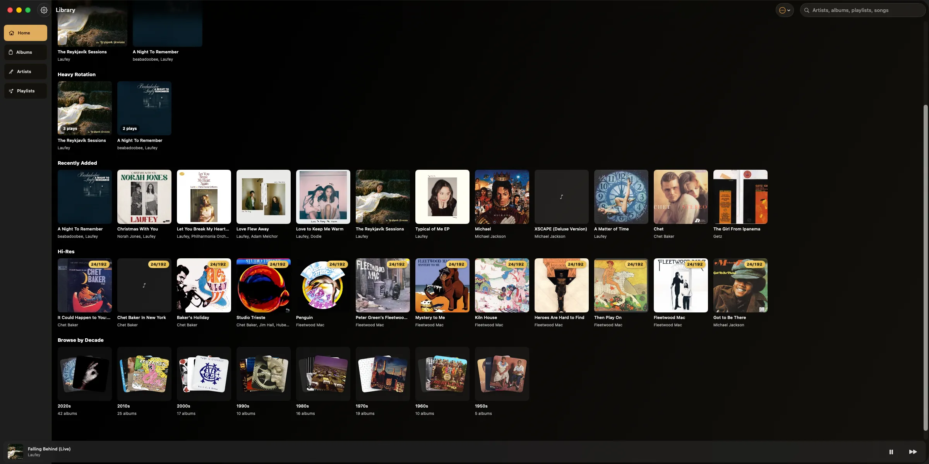Open The Girl From Ipanema cover
The image size is (929, 464).
click(x=740, y=197)
